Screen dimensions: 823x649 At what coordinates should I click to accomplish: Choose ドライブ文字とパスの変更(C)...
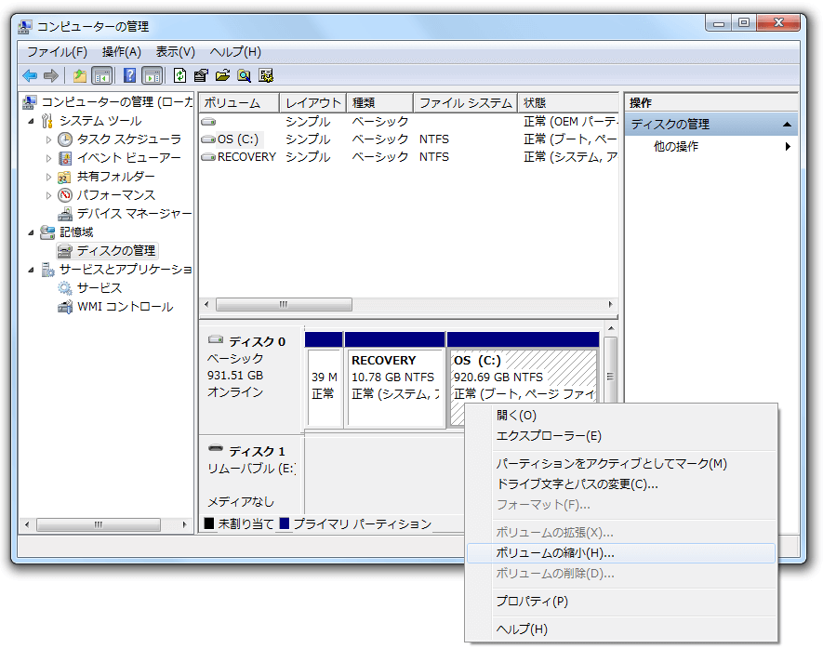click(x=620, y=483)
